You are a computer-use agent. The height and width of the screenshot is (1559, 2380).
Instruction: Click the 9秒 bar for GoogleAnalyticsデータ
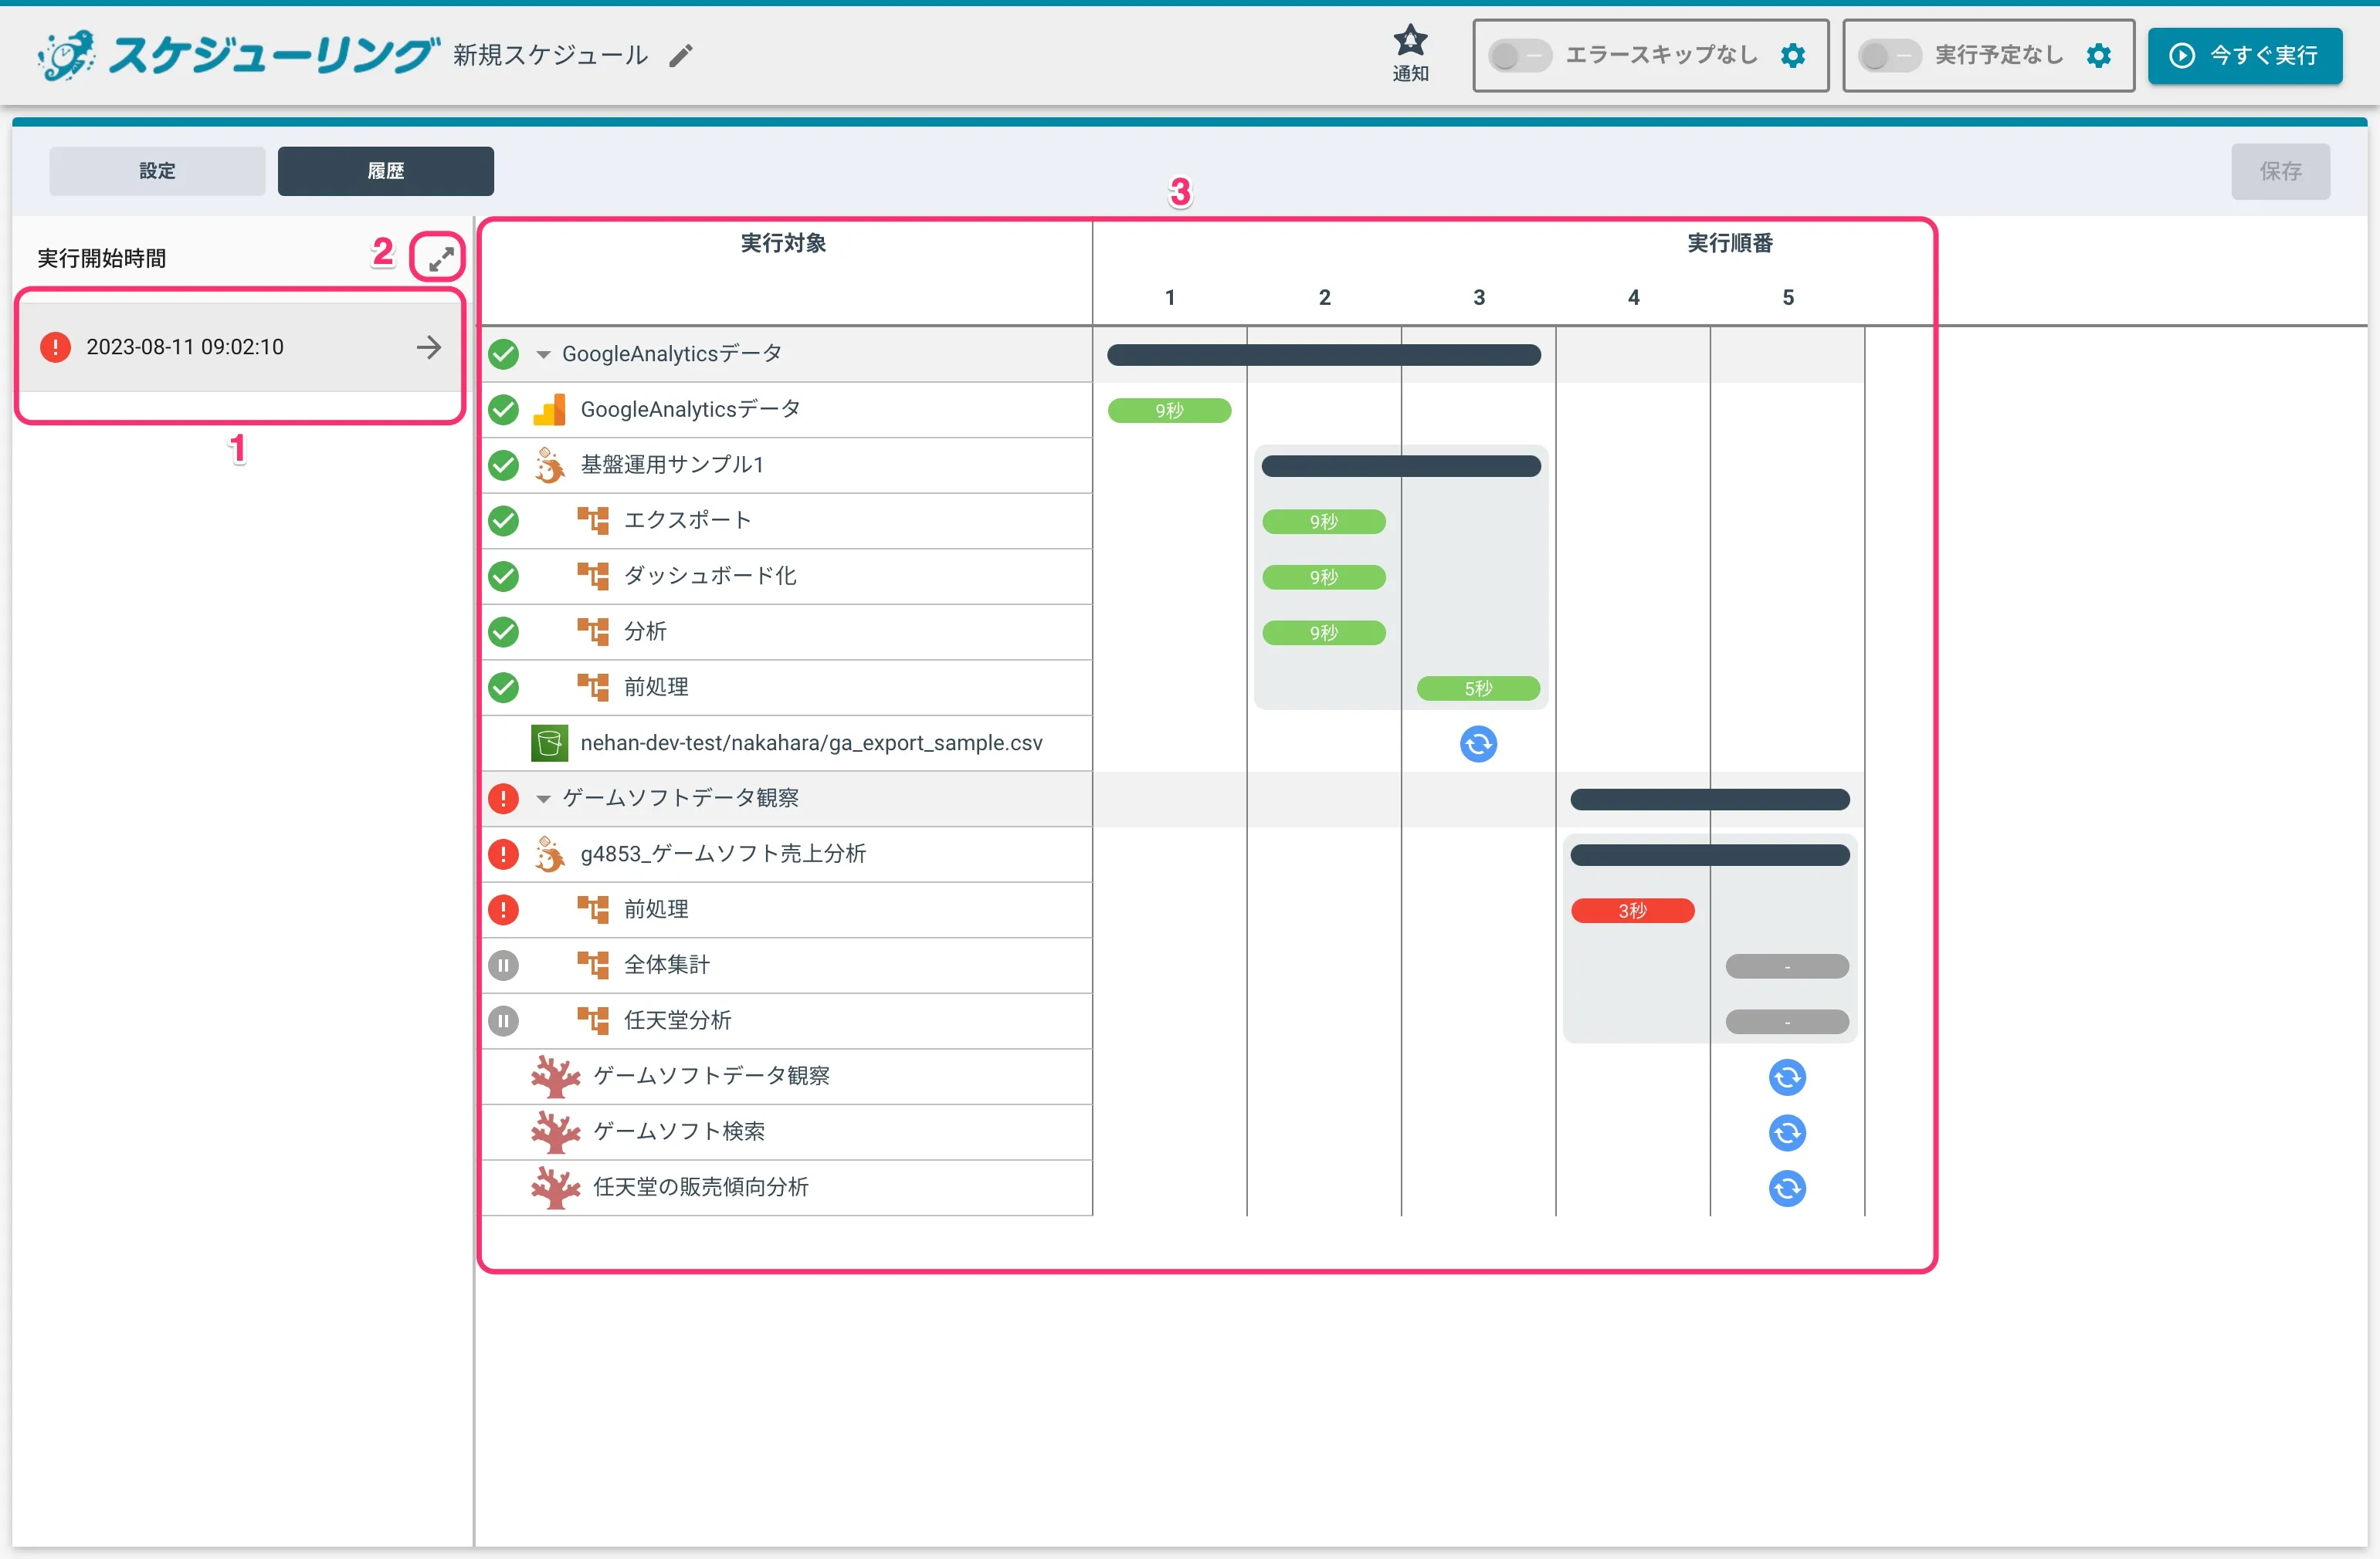(x=1169, y=411)
